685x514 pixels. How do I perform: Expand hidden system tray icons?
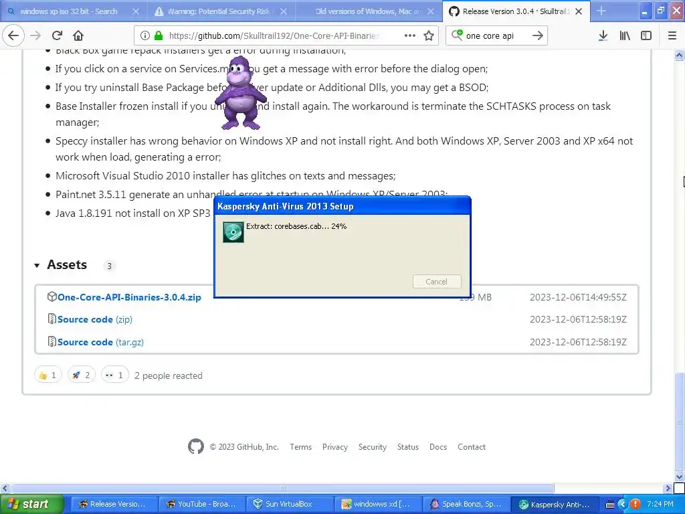point(623,505)
